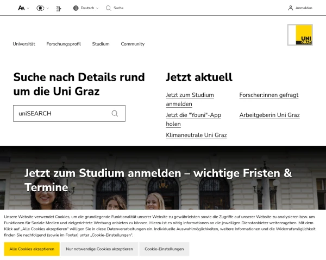Click the user icon beside Anmelden
Viewport: 326px width, 260px height.
291,8
